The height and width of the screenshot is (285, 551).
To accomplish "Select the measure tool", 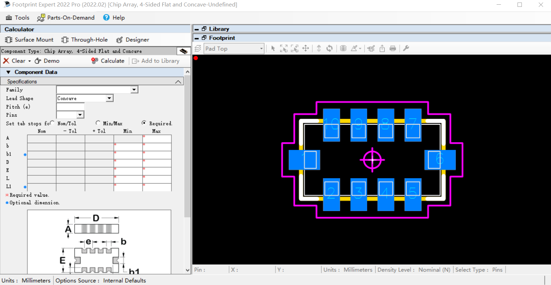I will (x=355, y=48).
